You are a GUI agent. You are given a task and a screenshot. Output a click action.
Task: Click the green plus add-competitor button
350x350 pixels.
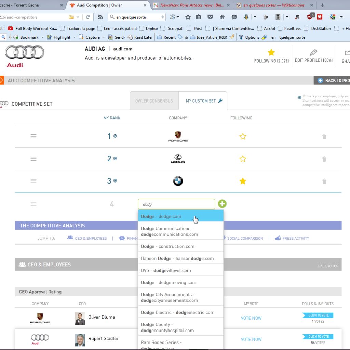(222, 204)
